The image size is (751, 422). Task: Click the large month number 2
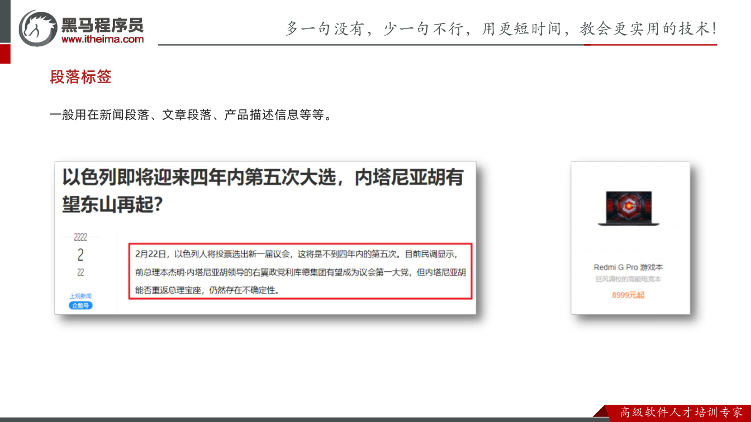tap(80, 255)
